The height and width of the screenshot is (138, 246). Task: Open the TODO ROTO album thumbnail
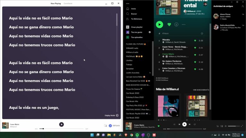click(168, 106)
